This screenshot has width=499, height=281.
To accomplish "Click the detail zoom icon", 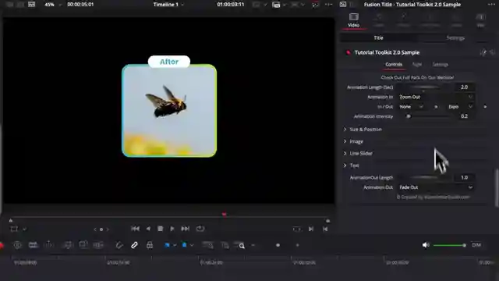I will point(225,245).
